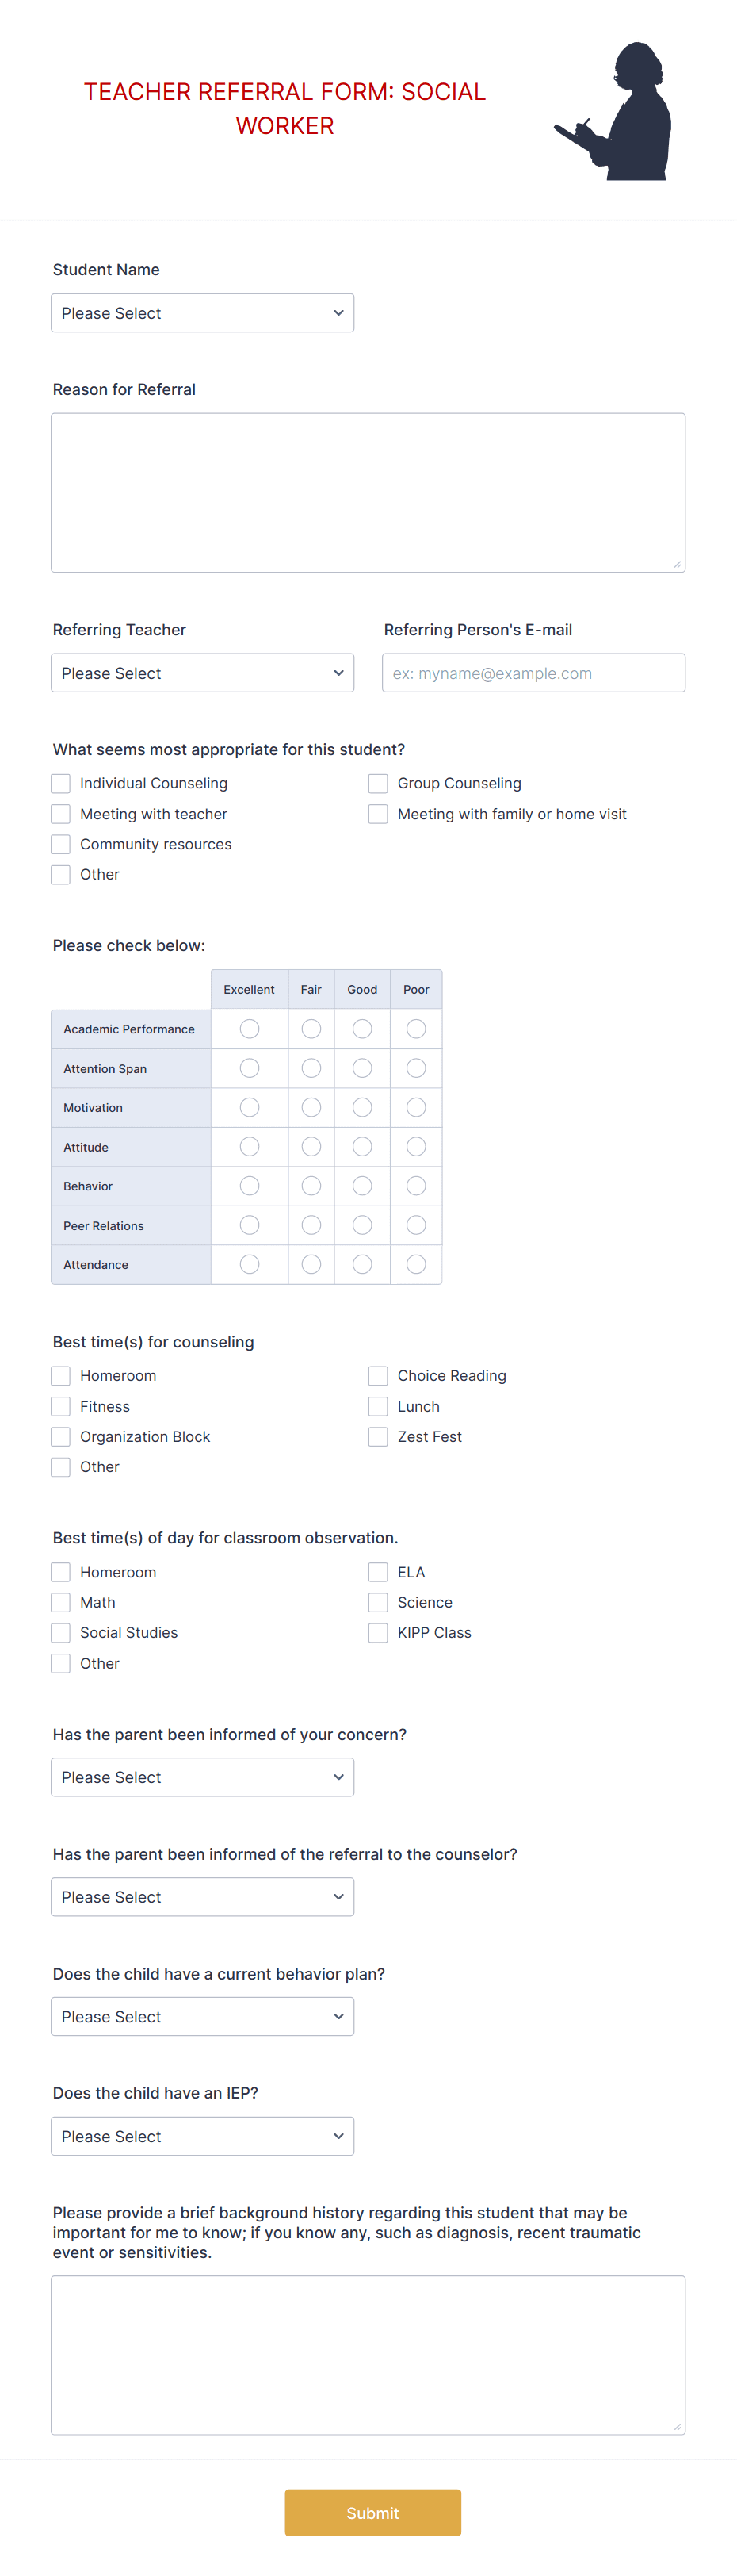Enable the Meeting with family or home visit option

(377, 814)
